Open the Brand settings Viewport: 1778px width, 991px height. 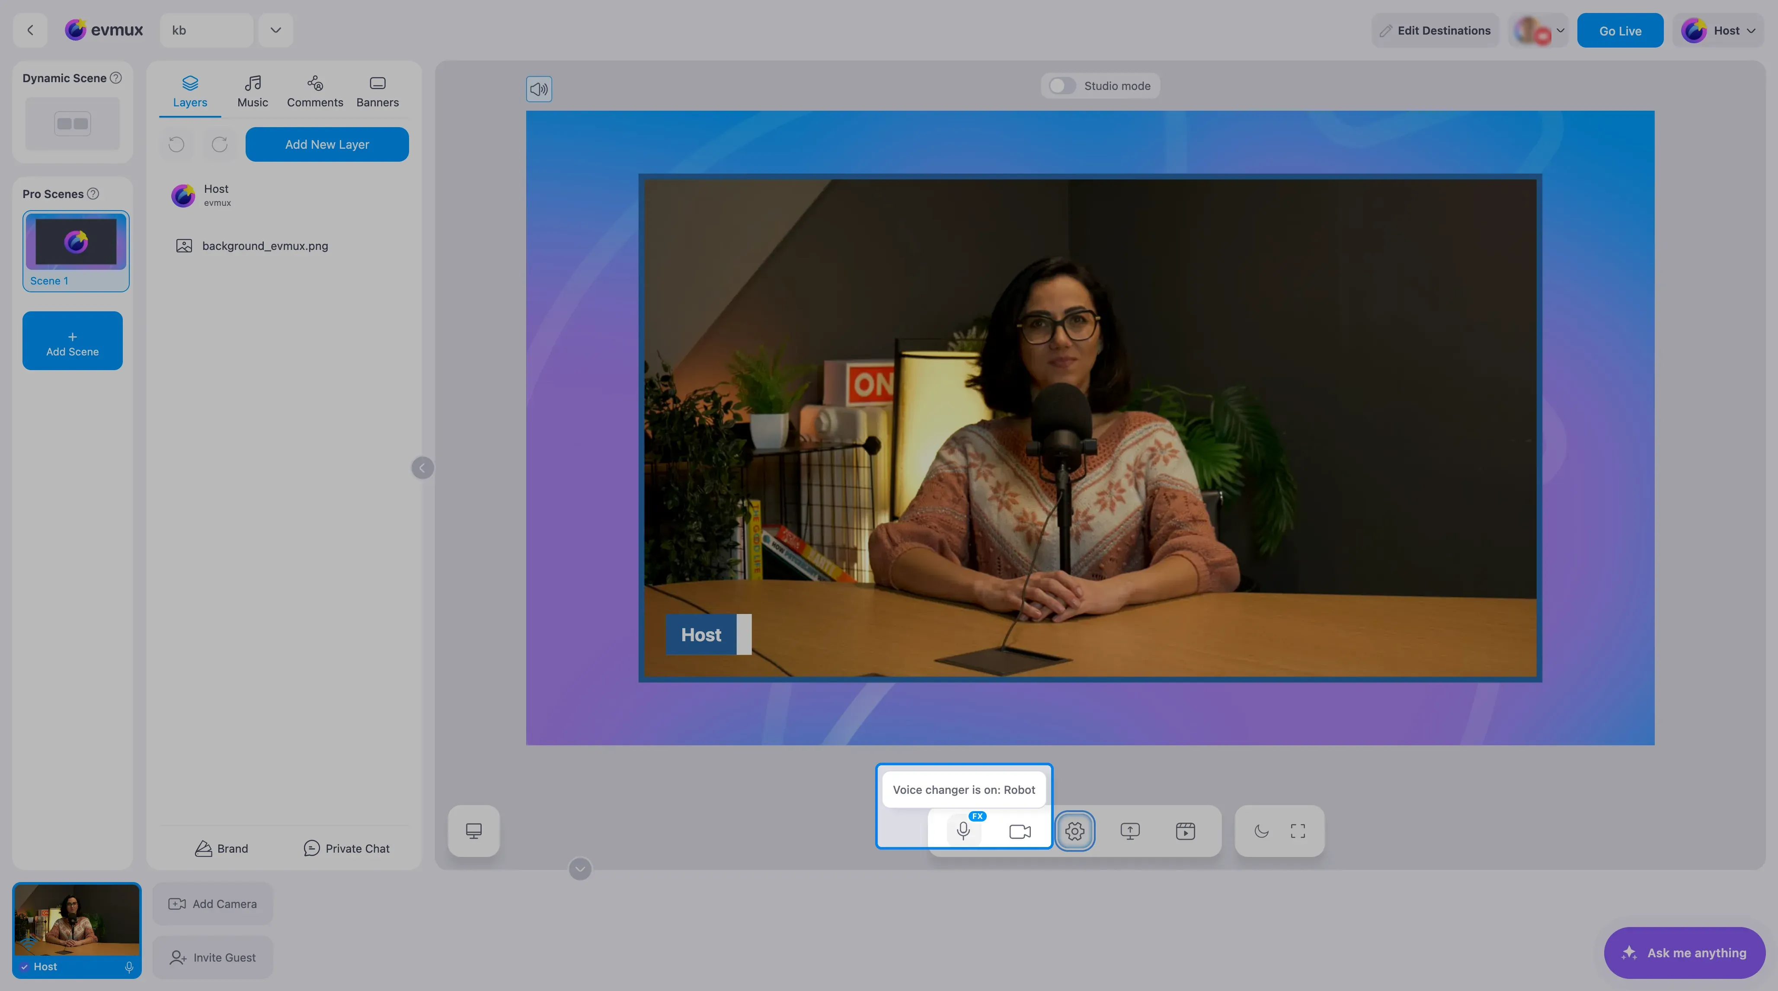[x=221, y=848]
